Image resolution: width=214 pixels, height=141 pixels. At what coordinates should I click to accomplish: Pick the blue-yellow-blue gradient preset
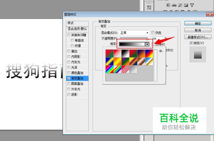(109, 61)
